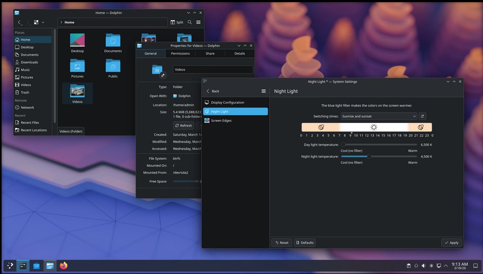
Task: Select the Documents folder icon
Action: (113, 40)
